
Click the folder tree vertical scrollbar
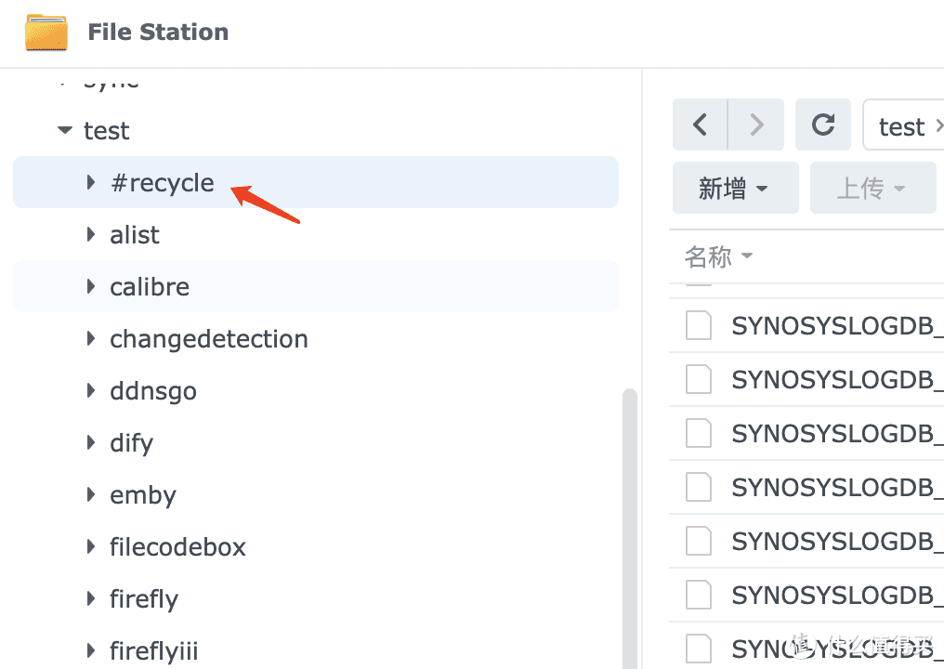tap(630, 520)
